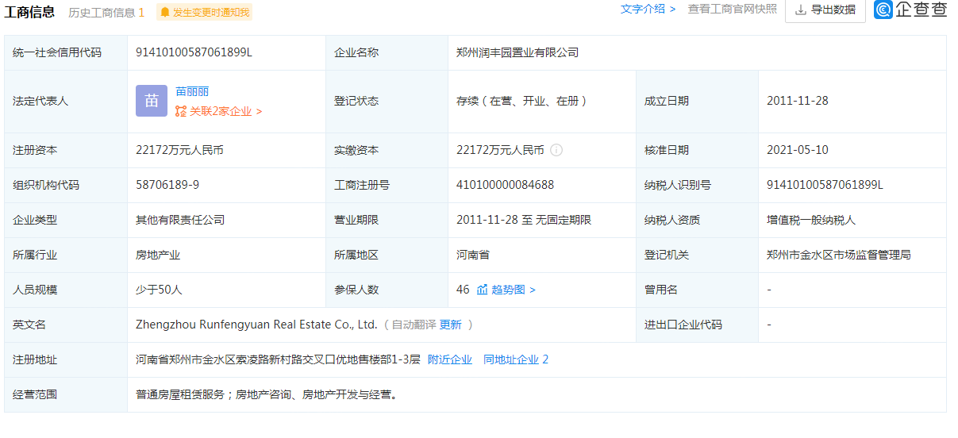The height and width of the screenshot is (438, 958).
Task: Click the English name Zhengzhou Runfengyuan Real Estate
Action: [256, 325]
